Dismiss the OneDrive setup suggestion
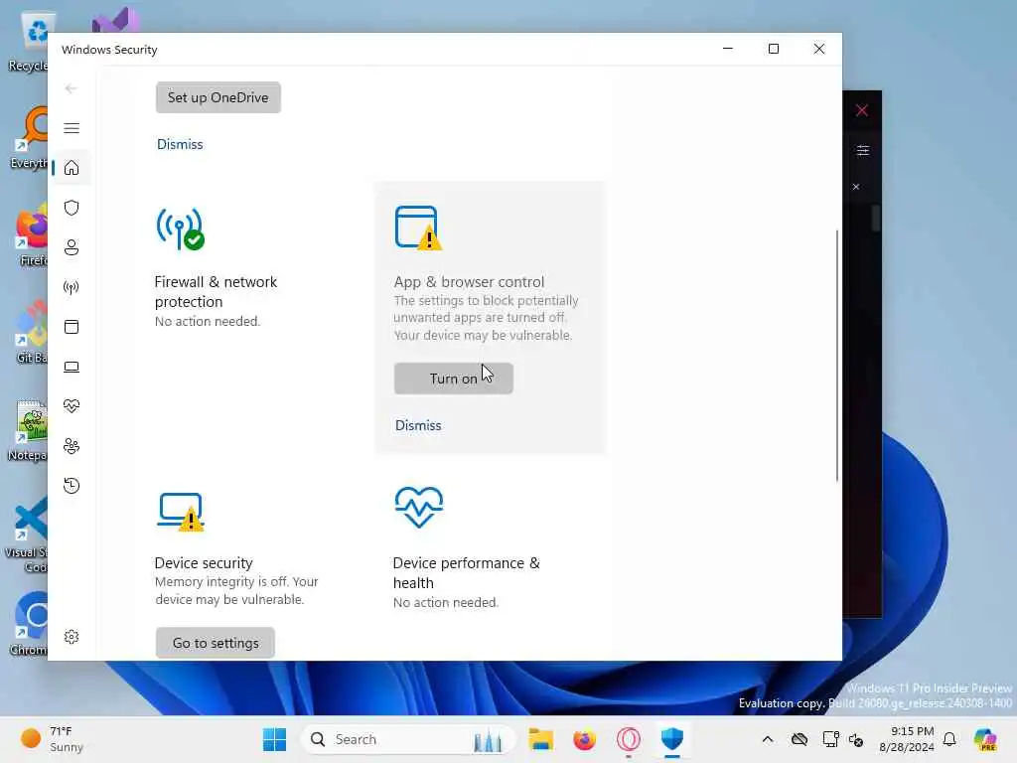The image size is (1017, 763). point(180,144)
